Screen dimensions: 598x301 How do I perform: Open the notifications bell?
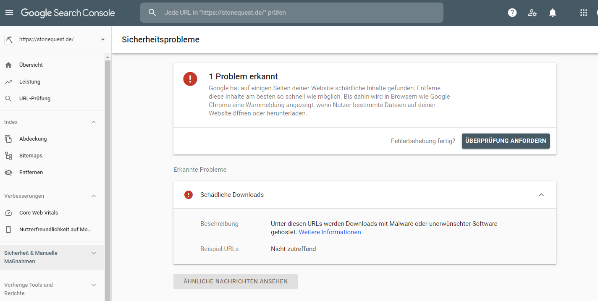[553, 13]
